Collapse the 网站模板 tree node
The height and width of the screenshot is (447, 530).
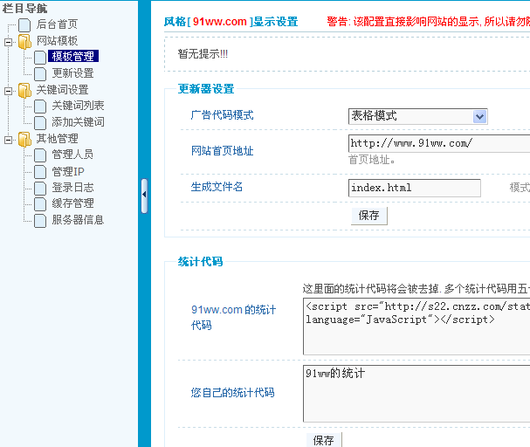click(x=8, y=42)
